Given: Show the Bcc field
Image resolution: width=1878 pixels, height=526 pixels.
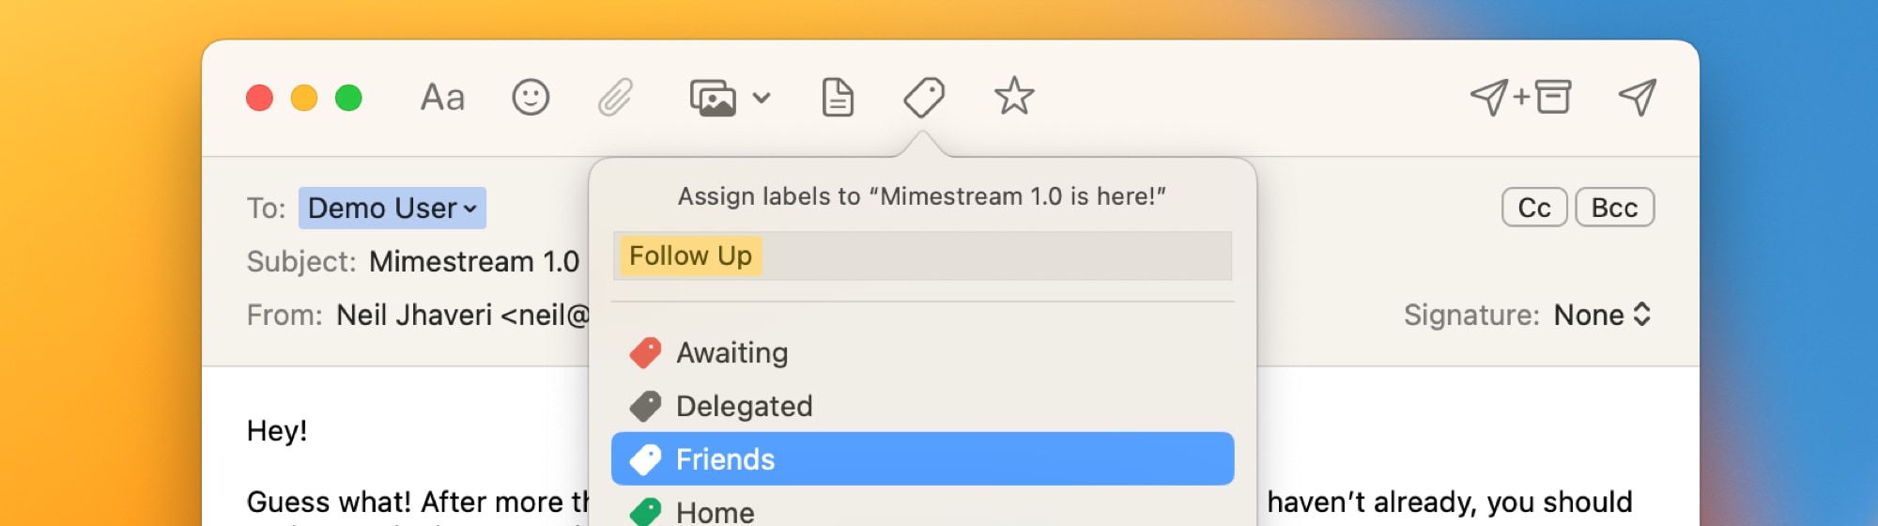Looking at the screenshot, I should (1614, 208).
